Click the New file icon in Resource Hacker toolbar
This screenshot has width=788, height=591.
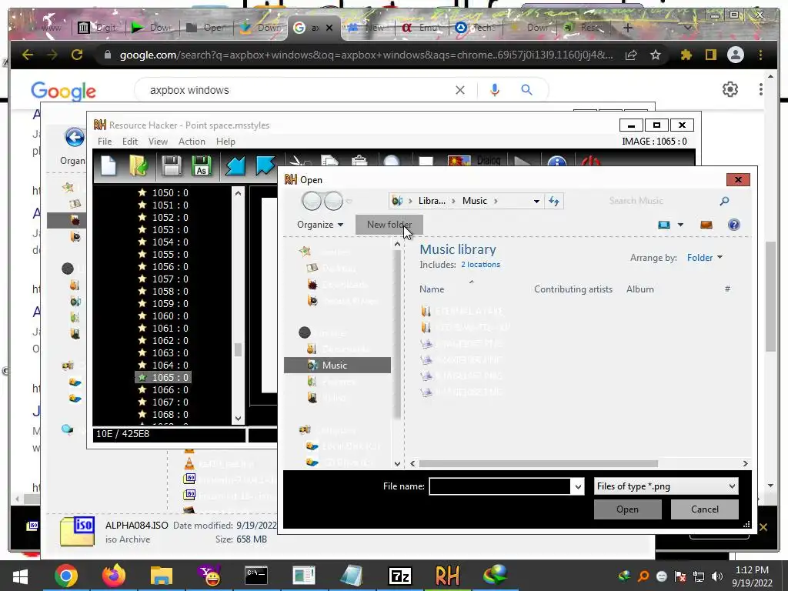(109, 165)
